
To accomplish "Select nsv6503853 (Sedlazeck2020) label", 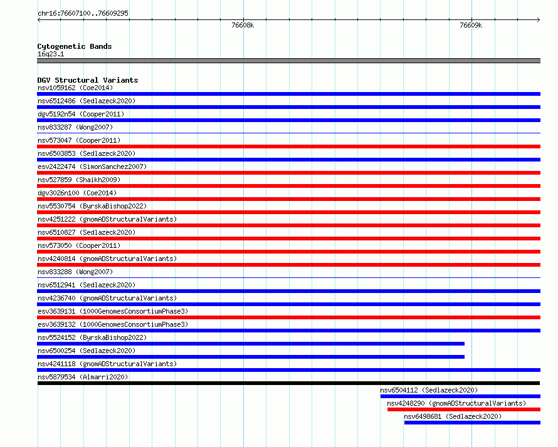I will click(87, 153).
